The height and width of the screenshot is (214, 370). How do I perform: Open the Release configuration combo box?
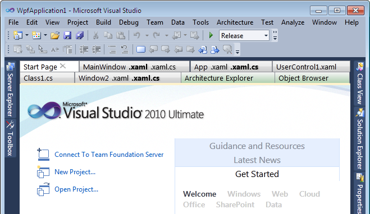pyautogui.click(x=244, y=35)
